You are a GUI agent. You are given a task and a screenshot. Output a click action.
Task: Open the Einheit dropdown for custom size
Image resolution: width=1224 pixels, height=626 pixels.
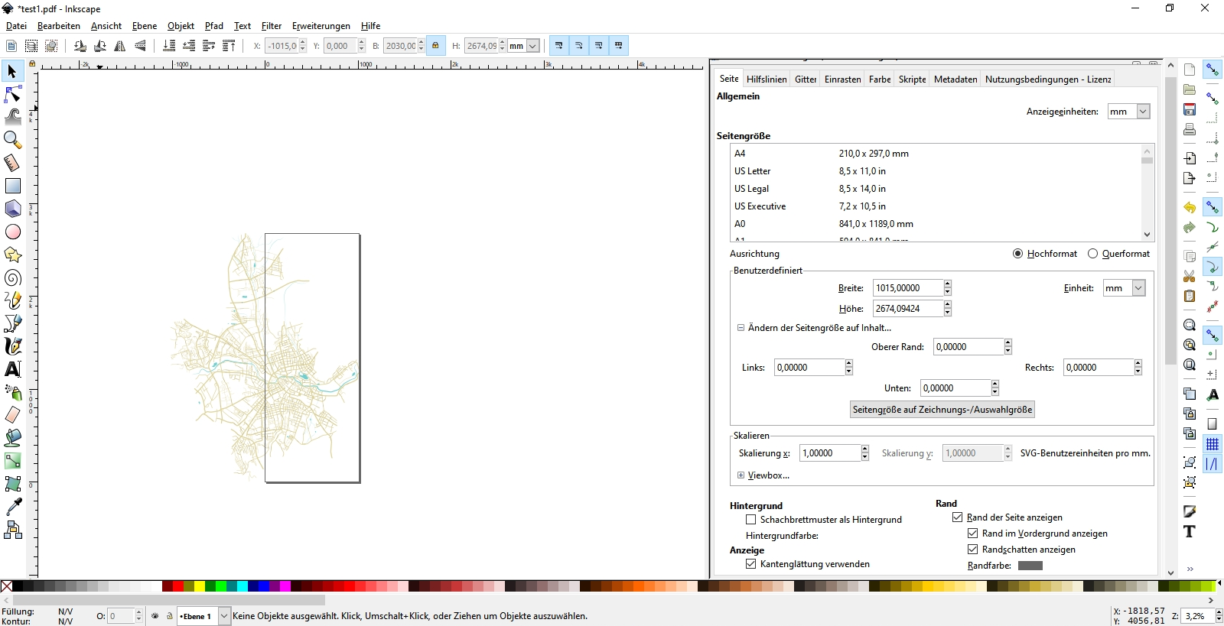coord(1124,288)
